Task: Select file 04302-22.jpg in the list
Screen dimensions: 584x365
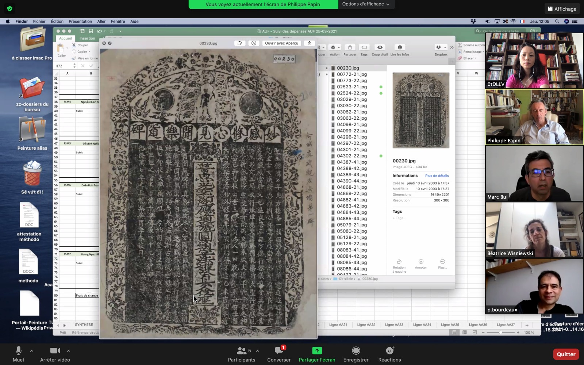Action: pyautogui.click(x=352, y=156)
